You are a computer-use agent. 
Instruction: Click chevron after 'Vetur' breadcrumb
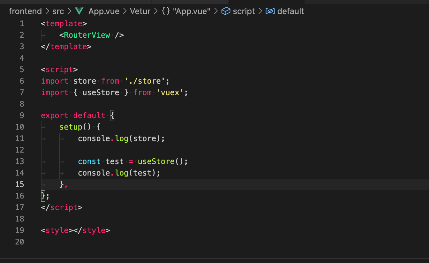point(156,11)
